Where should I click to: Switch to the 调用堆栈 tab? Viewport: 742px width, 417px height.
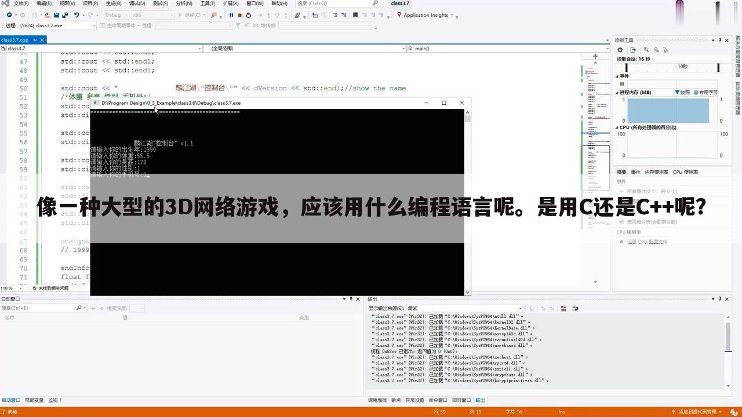[x=377, y=400]
